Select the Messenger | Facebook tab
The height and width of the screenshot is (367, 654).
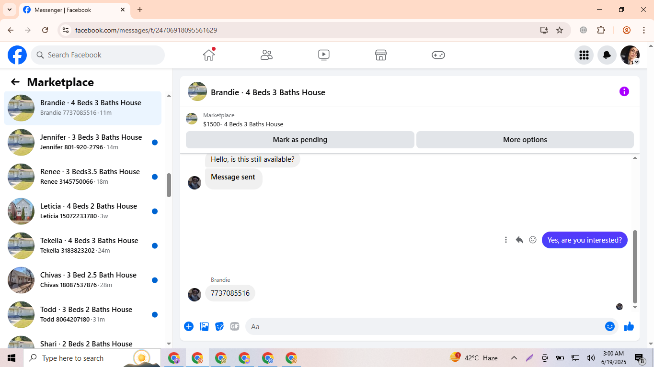pyautogui.click(x=74, y=10)
